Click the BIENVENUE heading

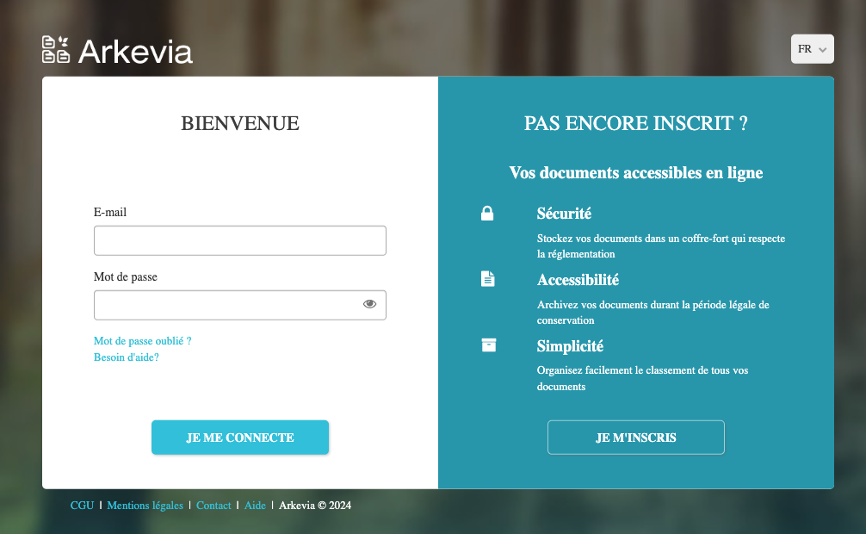coord(240,123)
